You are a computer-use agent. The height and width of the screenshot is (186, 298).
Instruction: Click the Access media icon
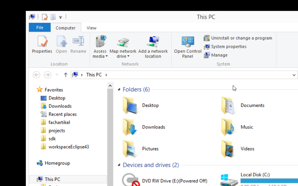click(x=101, y=41)
